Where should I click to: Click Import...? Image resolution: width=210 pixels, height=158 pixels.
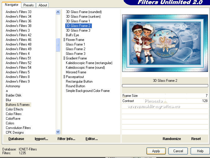(41, 139)
